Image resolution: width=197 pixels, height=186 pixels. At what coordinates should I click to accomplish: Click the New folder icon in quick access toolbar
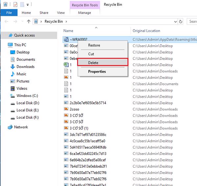pyautogui.click(x=22, y=5)
